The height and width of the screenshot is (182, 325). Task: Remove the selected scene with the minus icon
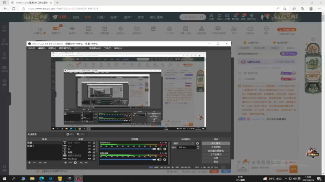(x=34, y=163)
